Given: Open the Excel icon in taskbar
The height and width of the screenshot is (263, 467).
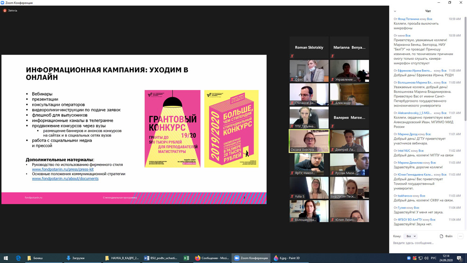Looking at the screenshot, I should pos(186,258).
